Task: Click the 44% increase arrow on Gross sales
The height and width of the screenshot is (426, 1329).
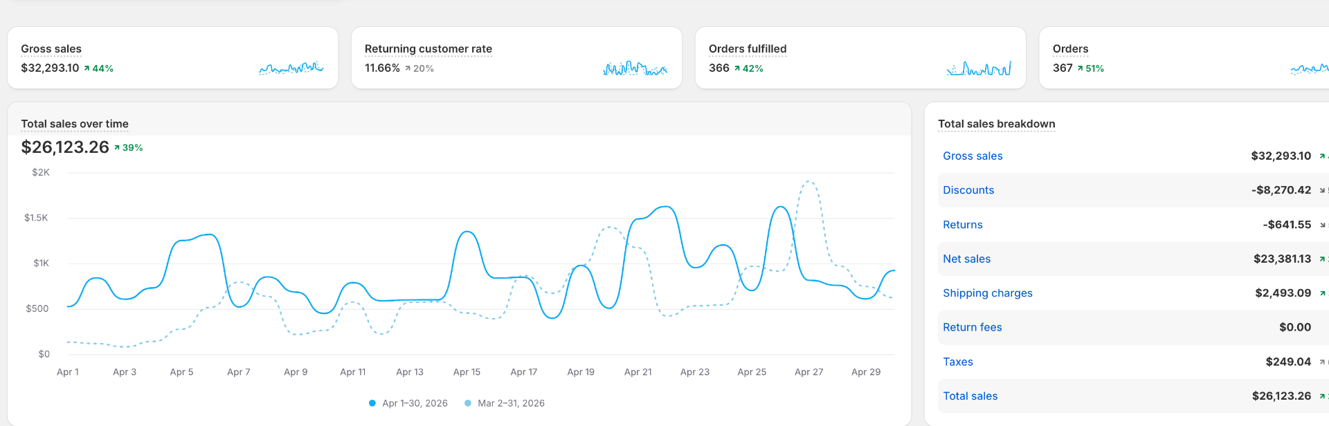Action: [x=98, y=68]
